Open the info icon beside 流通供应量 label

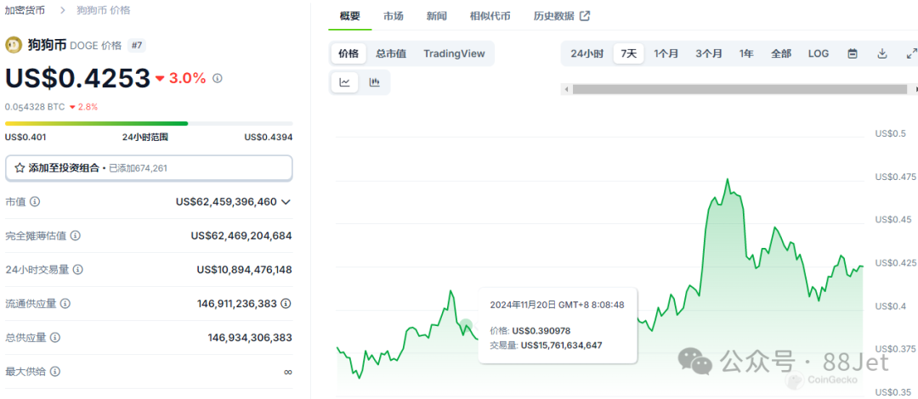click(65, 304)
